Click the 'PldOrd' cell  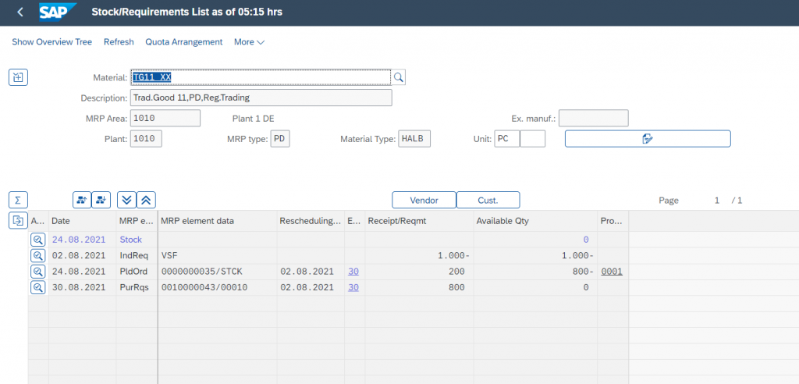(x=136, y=272)
